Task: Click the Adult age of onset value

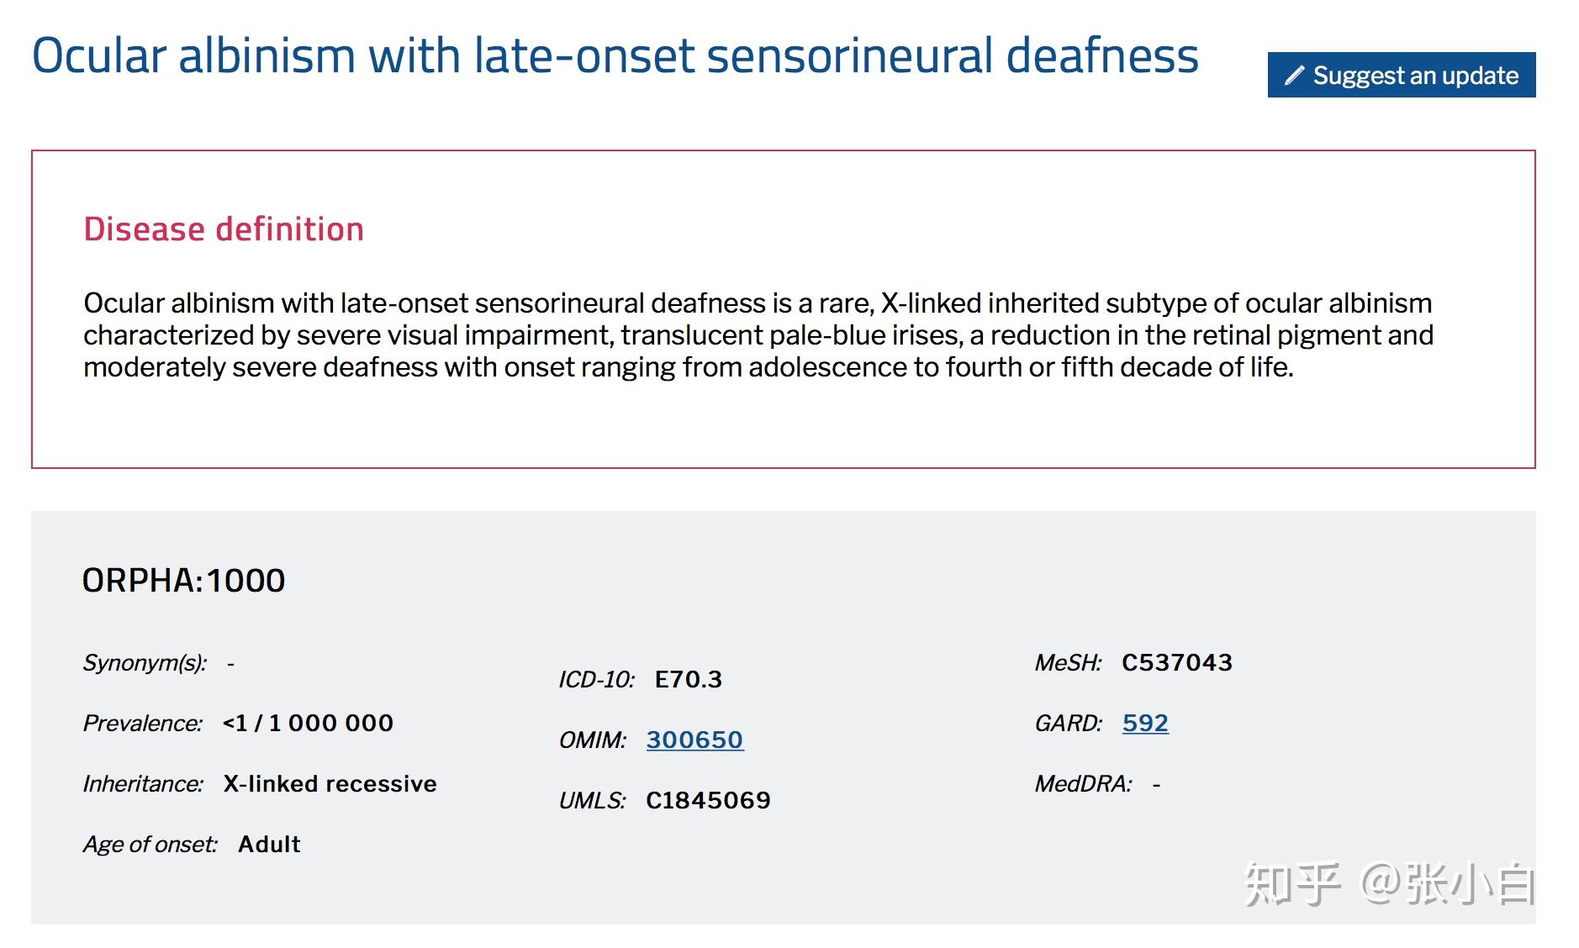Action: coord(269,844)
